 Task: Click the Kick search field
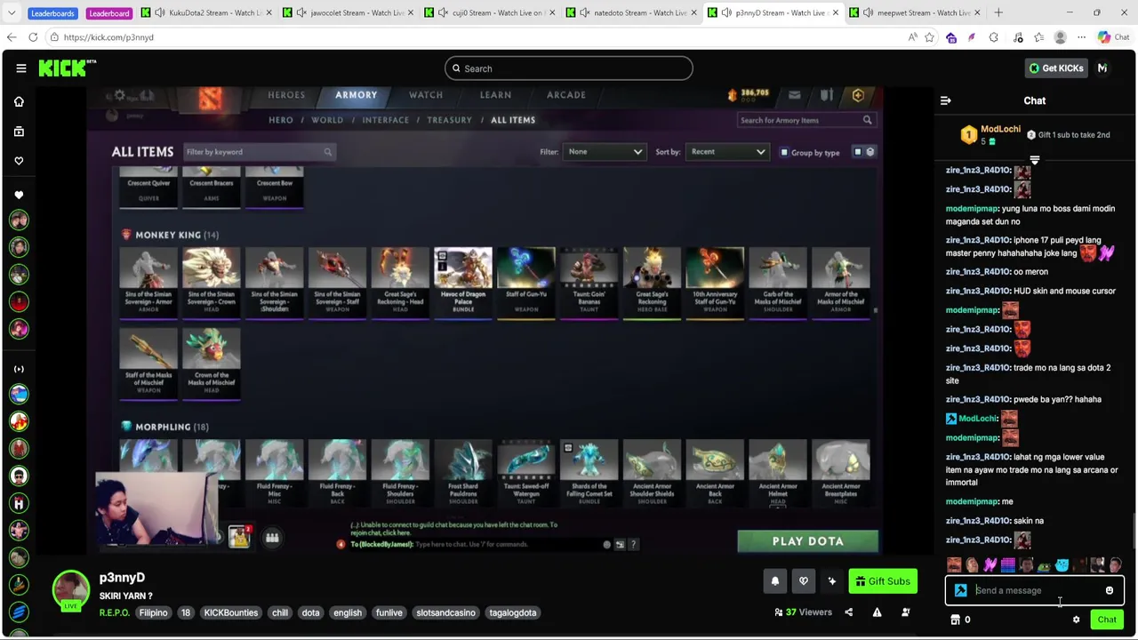tap(569, 68)
